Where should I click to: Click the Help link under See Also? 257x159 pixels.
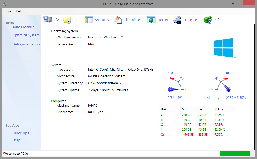click(x=16, y=140)
